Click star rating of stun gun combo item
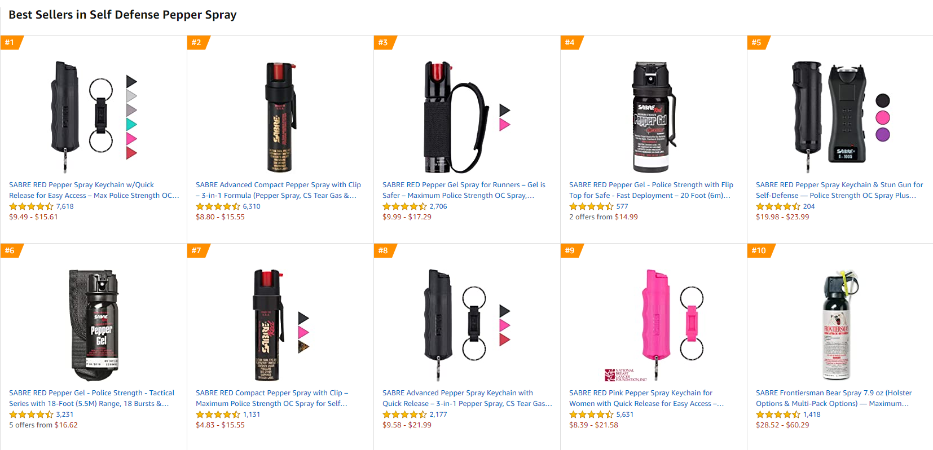933x450 pixels. click(x=778, y=206)
